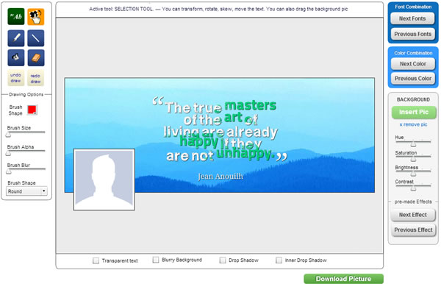Click the Previous Effect button

[x=413, y=230]
